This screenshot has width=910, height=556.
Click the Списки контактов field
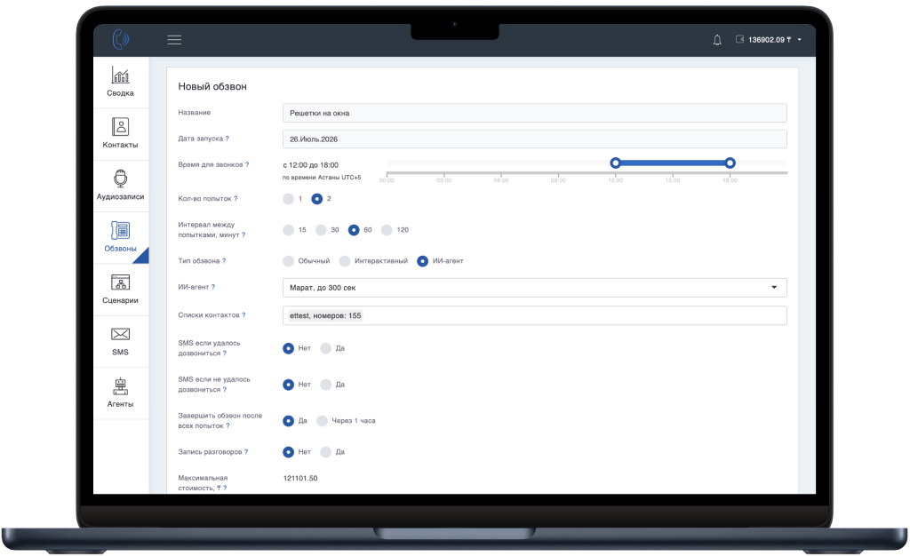click(534, 315)
